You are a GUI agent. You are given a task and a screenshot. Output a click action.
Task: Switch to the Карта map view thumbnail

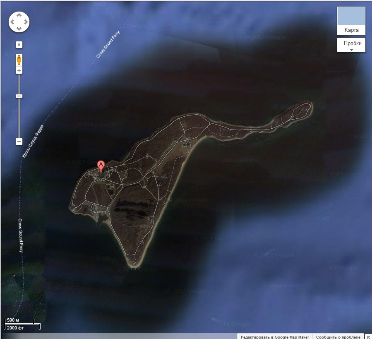[x=351, y=21]
